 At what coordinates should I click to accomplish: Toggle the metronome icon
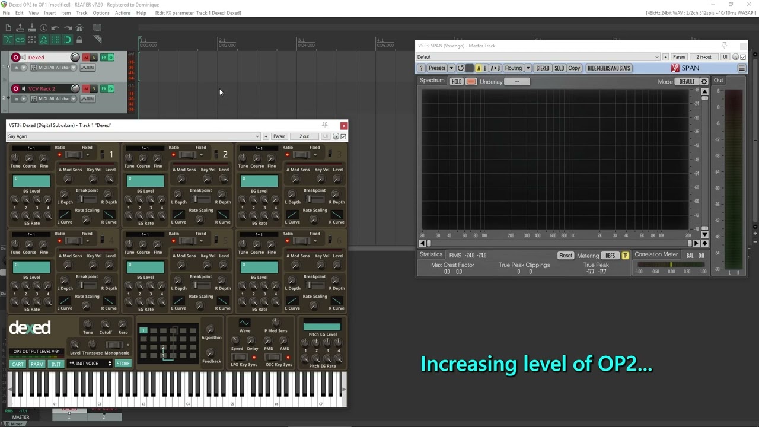click(x=79, y=28)
